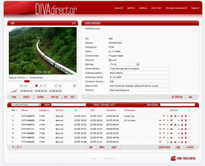Check the box for the 01PGM0944 row

click(190, 142)
